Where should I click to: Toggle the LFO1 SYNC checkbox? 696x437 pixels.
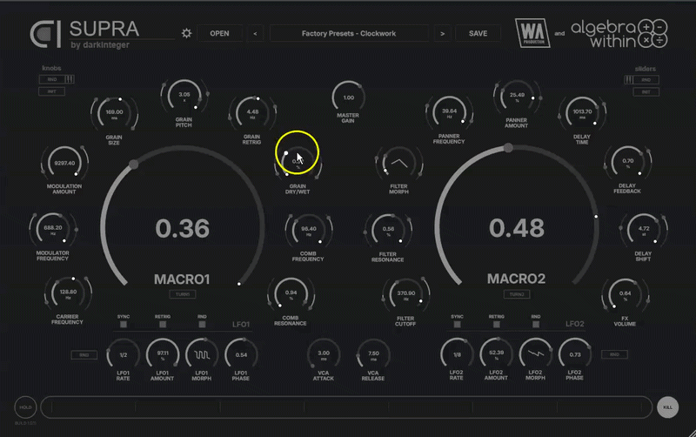124,325
